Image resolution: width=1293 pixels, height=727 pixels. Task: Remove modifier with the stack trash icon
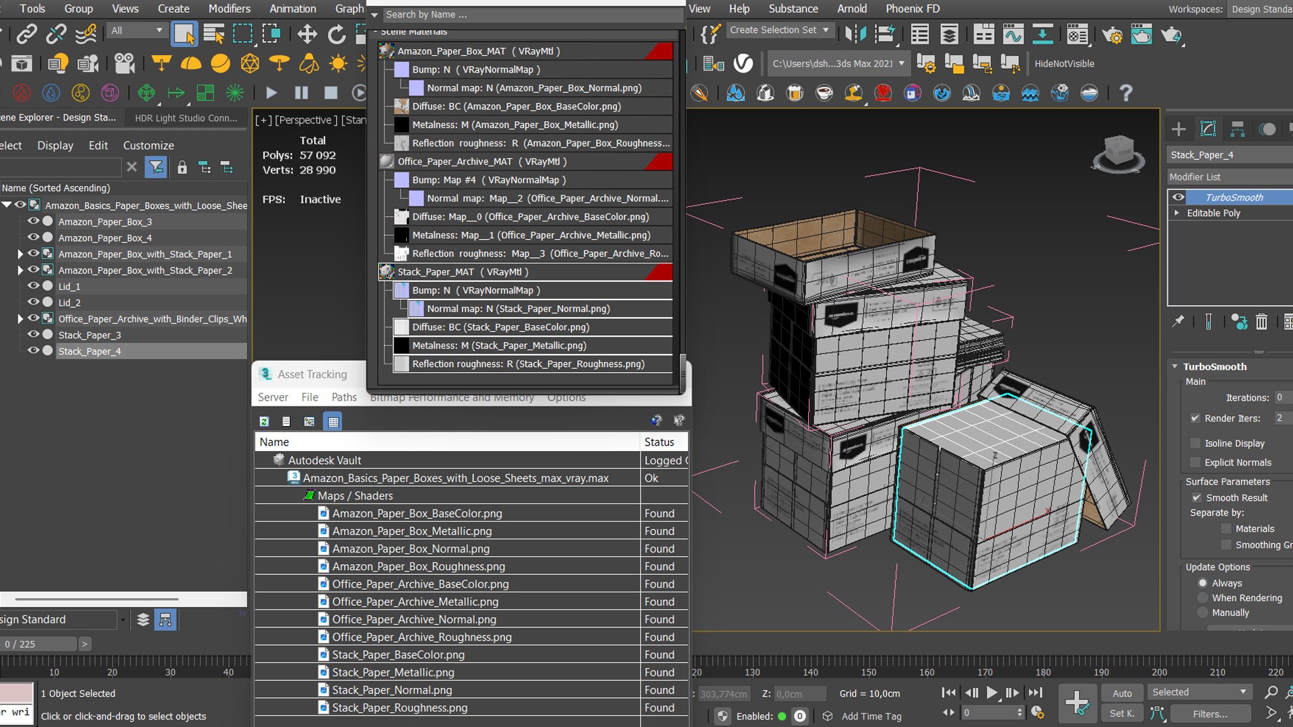(1261, 322)
